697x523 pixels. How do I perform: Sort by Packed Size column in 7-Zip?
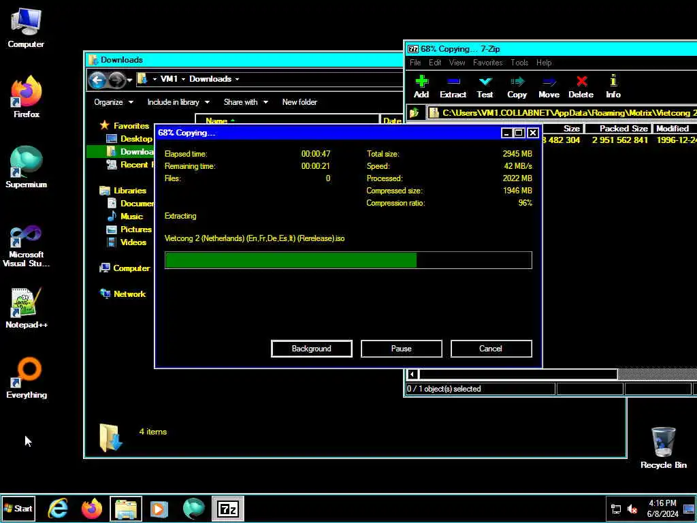click(x=618, y=129)
